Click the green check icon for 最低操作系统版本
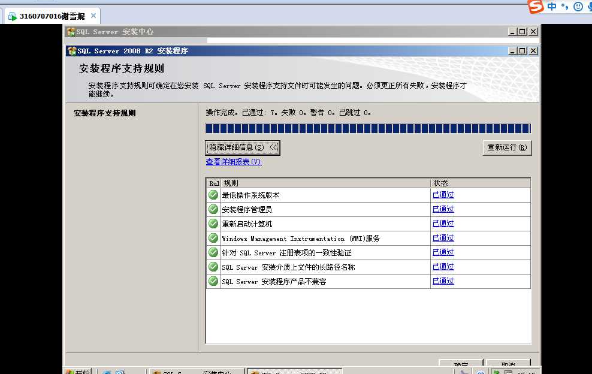This screenshot has height=374, width=592. click(x=213, y=195)
